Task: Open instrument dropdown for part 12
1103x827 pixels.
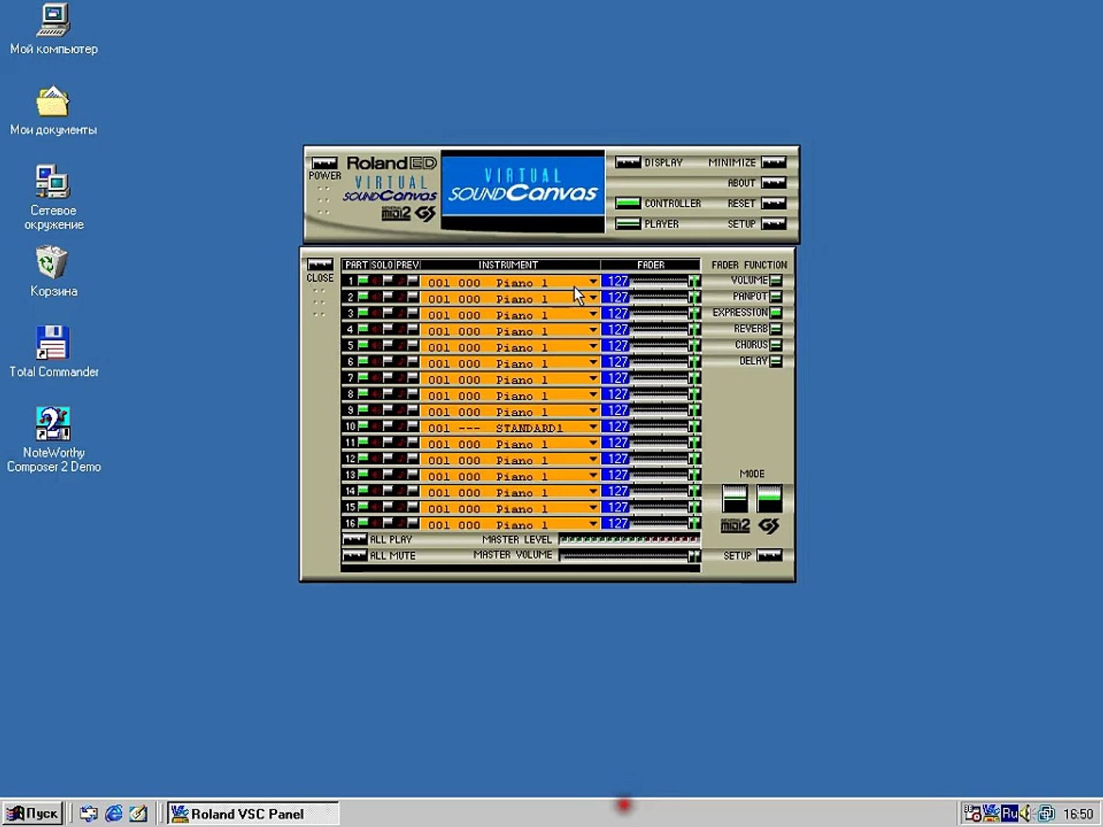Action: click(593, 459)
